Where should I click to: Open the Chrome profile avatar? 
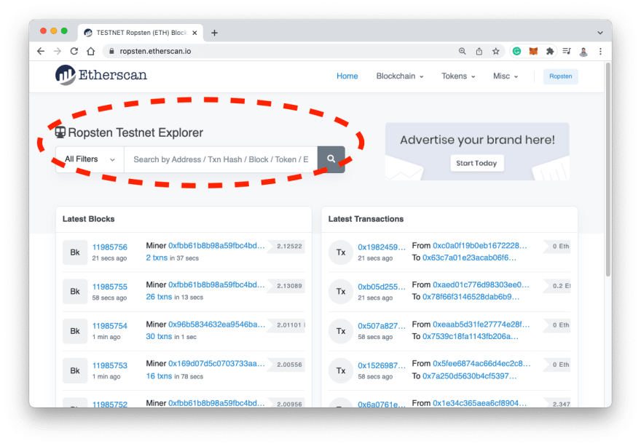(x=583, y=52)
